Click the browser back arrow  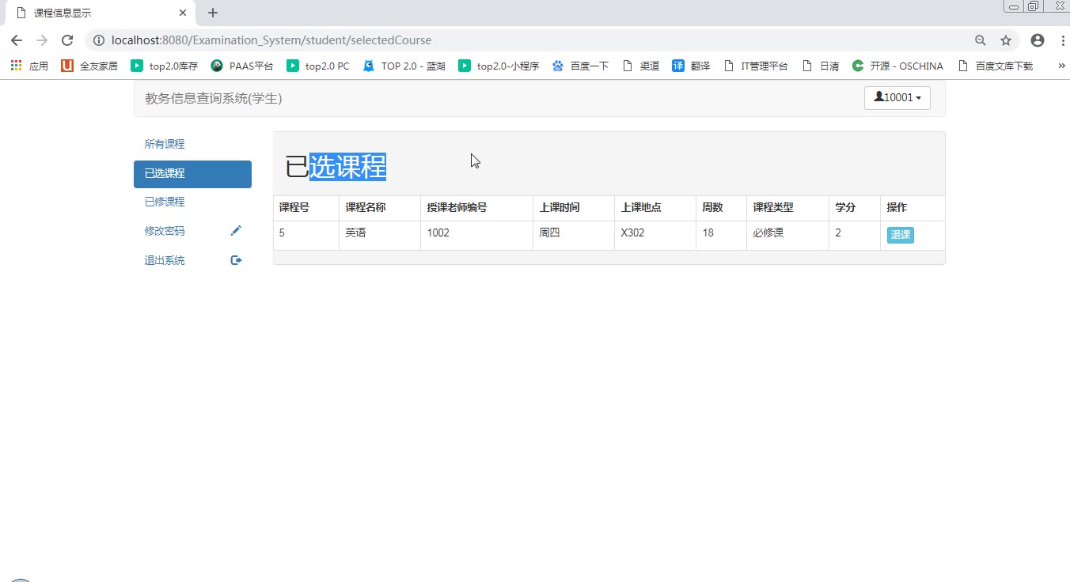tap(16, 40)
